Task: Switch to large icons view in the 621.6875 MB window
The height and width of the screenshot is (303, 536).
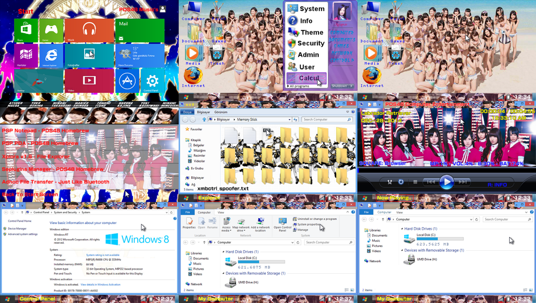Action: (352, 290)
